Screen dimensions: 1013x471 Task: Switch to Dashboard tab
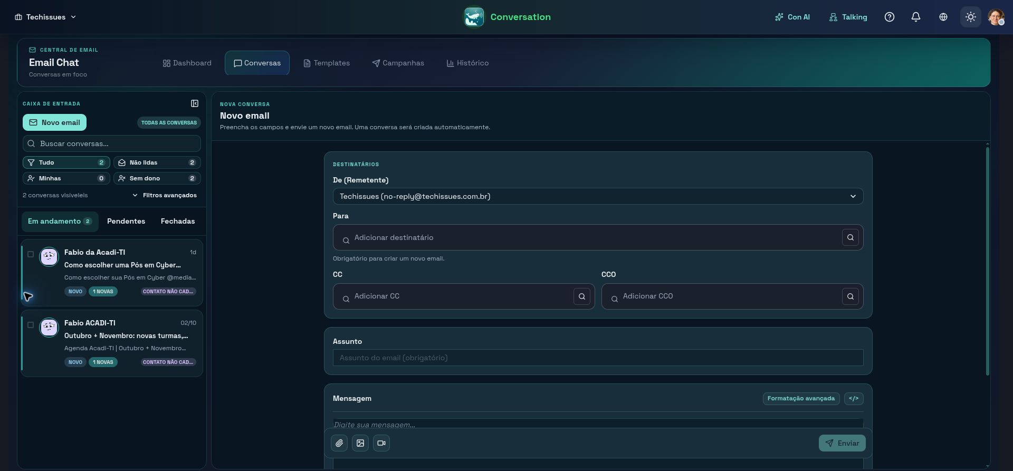point(187,63)
